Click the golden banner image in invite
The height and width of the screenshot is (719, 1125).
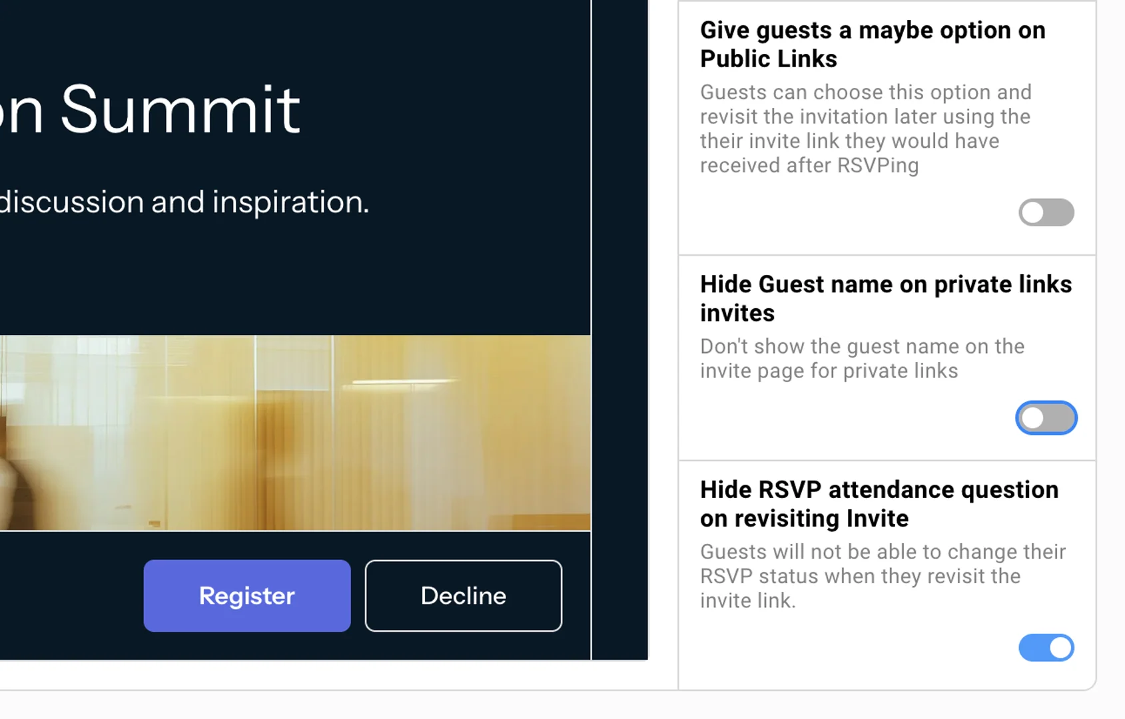293,433
